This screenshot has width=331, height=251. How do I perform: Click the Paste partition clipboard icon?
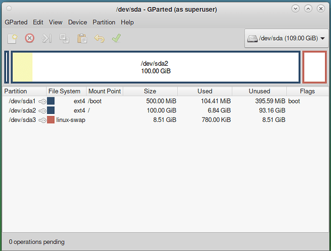(82, 38)
